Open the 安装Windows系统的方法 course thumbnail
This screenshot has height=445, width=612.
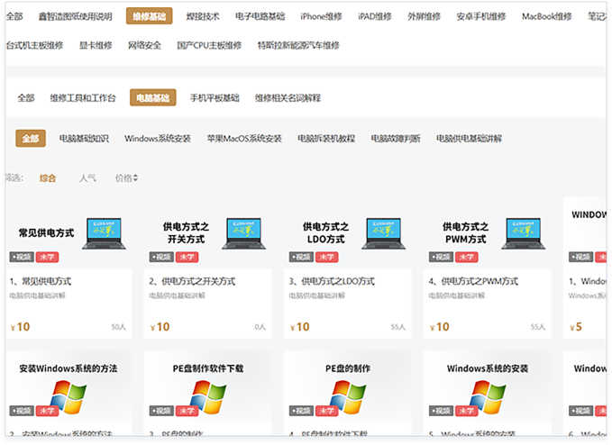(x=69, y=388)
